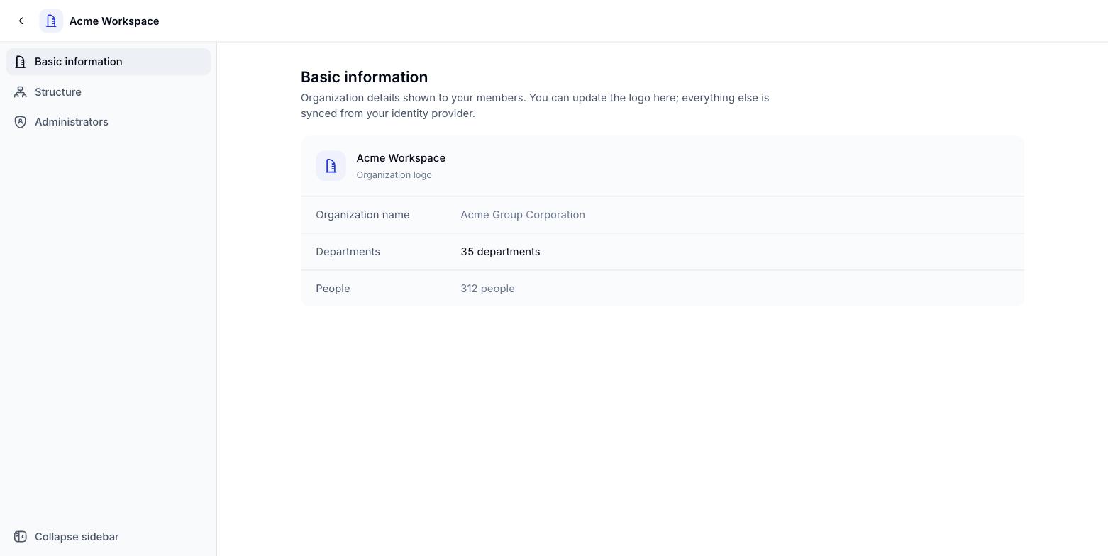
Task: Click the Acme Workspace title in header
Action: pos(114,21)
